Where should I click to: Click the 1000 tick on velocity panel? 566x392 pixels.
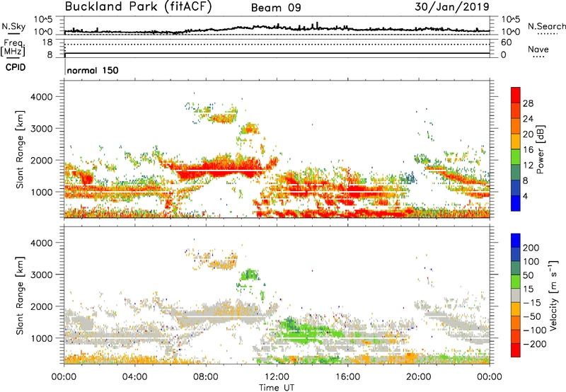(42, 338)
